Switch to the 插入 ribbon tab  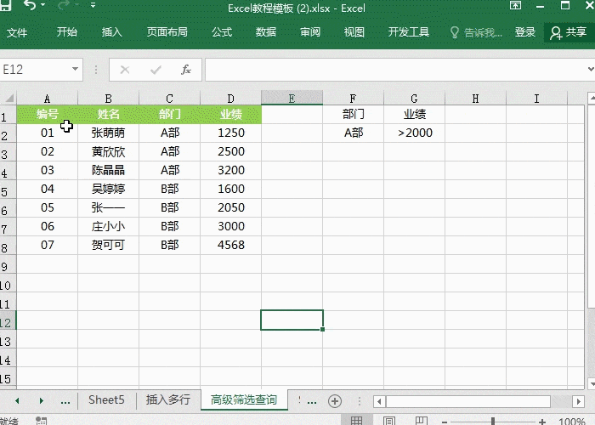click(111, 32)
